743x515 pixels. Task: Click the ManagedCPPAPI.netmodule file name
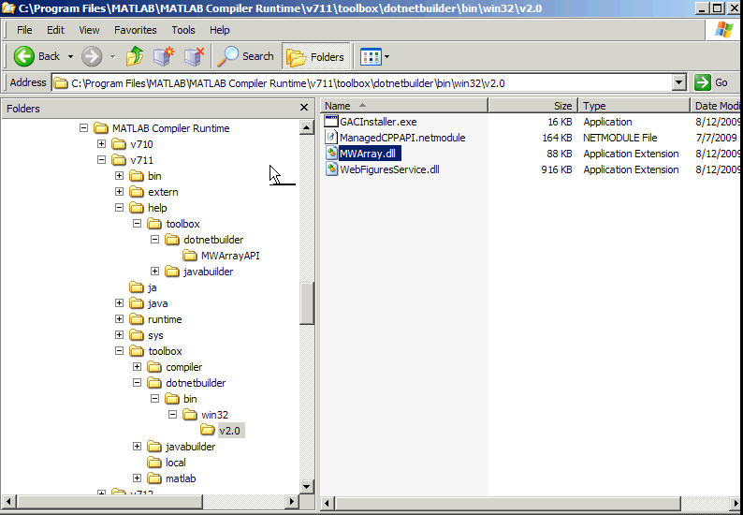pos(402,138)
